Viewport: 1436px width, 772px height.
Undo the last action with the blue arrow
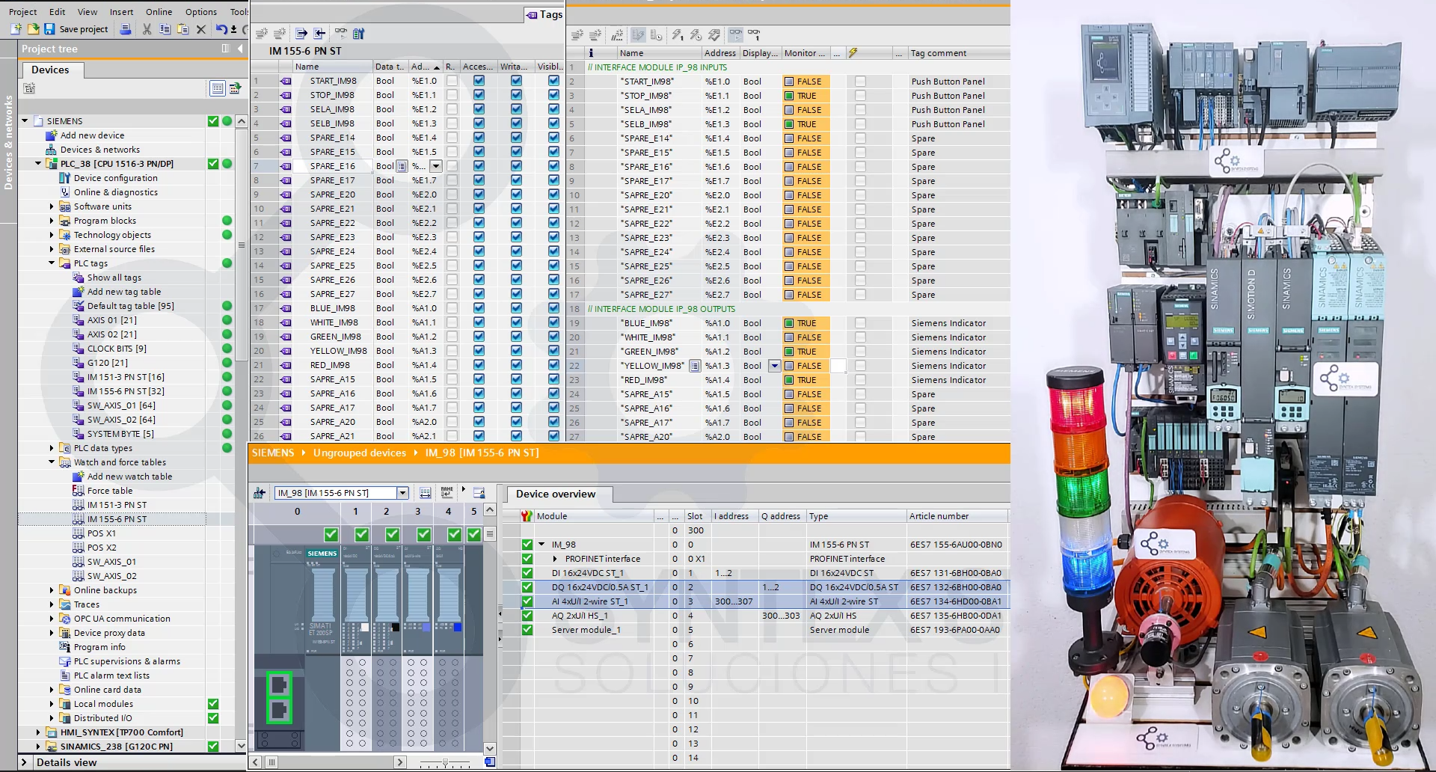(x=221, y=29)
